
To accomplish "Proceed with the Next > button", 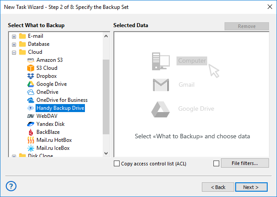I will [x=251, y=187].
